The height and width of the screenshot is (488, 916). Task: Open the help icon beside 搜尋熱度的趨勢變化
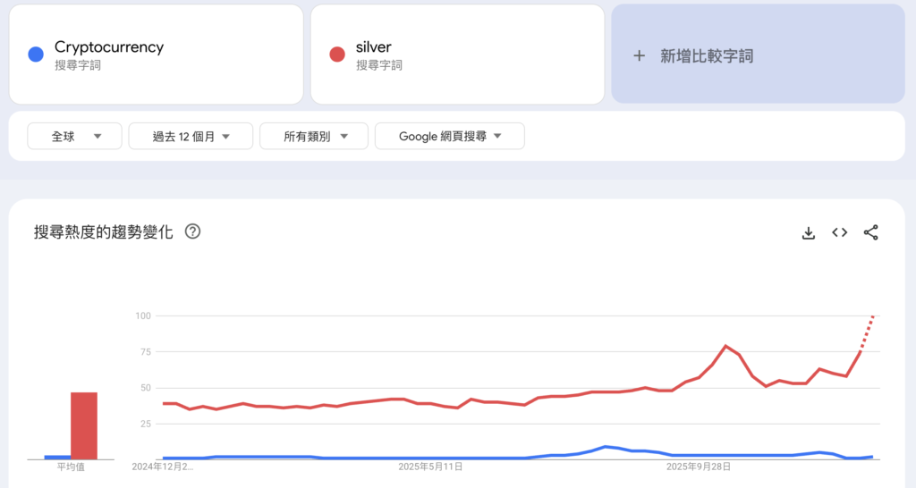[x=192, y=231]
